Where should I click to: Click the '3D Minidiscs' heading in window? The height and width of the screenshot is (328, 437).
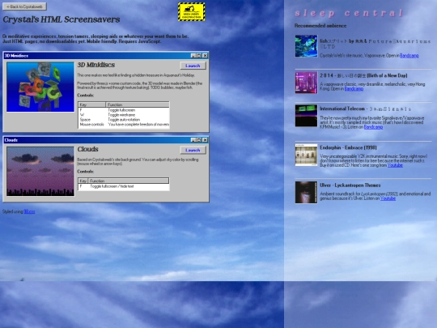96,65
